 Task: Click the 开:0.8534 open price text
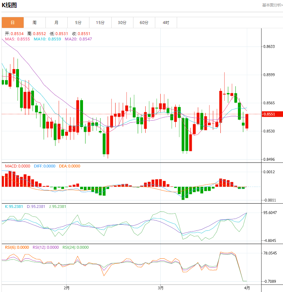click(14, 34)
